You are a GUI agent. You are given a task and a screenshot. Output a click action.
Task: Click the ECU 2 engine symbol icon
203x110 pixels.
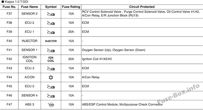click(51, 23)
